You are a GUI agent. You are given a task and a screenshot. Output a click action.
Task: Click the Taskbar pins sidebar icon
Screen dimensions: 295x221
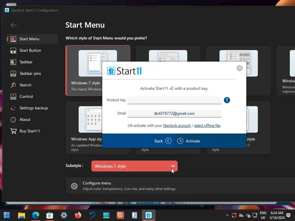click(13, 73)
